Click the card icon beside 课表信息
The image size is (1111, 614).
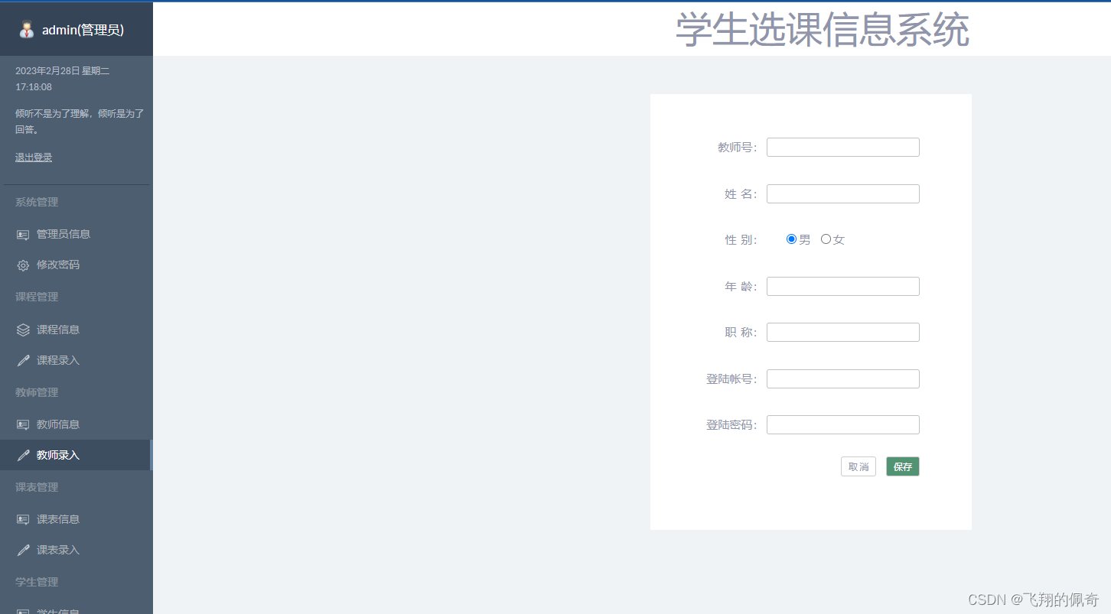click(23, 519)
